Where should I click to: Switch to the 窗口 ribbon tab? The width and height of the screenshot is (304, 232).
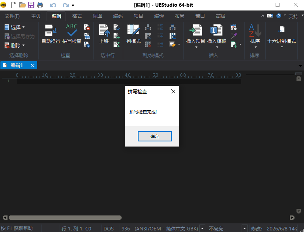200,16
